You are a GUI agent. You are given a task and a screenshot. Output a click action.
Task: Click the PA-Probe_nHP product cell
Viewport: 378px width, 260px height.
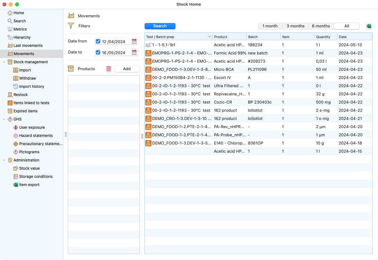(x=230, y=135)
